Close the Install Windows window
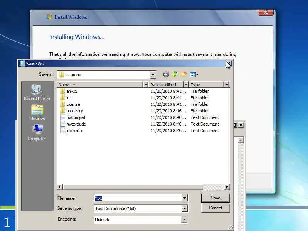Screen dimensions: 308x231 (x=266, y=13)
